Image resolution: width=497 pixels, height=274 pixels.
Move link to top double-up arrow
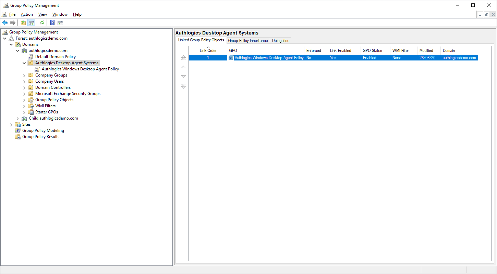tap(183, 58)
